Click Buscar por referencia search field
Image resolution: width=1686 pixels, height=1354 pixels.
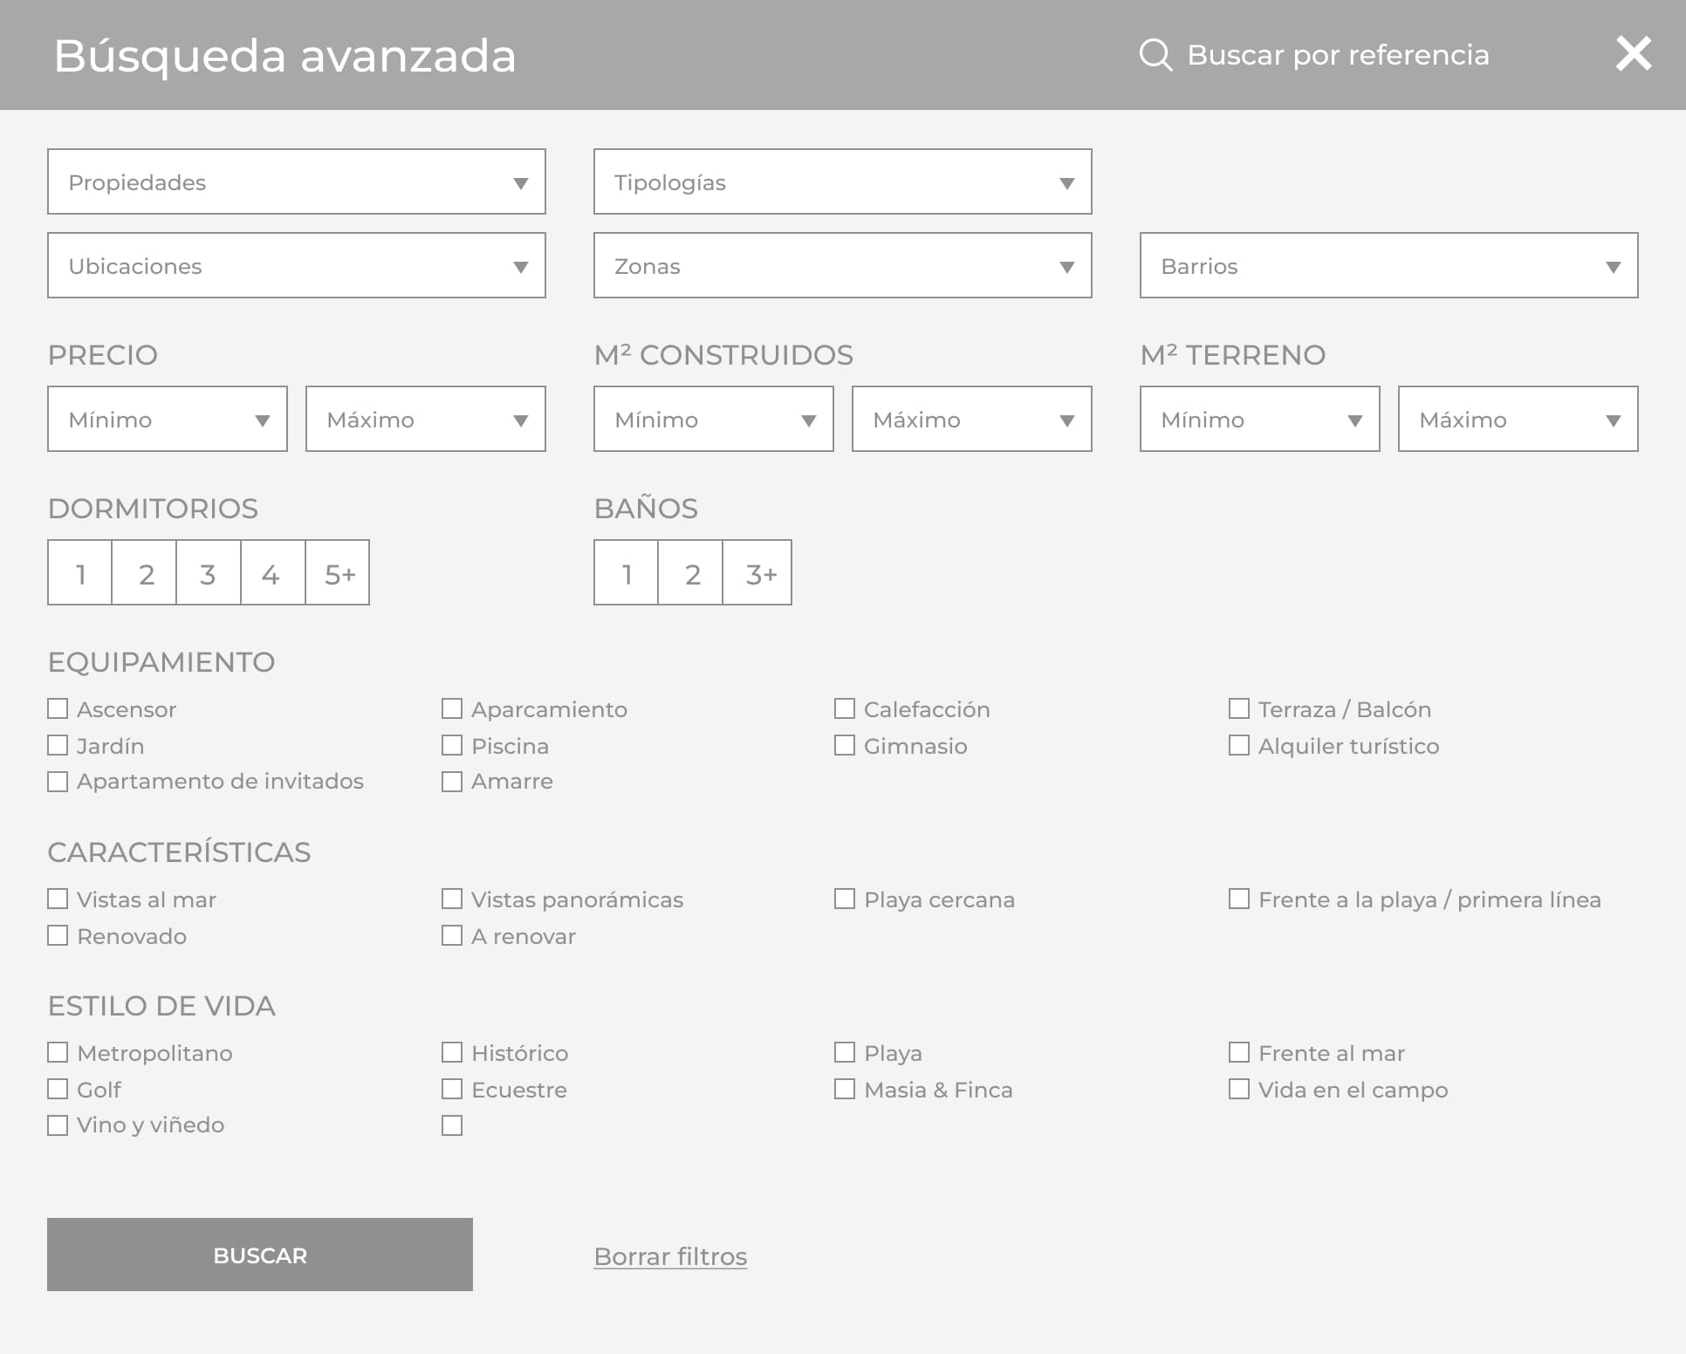[1337, 55]
